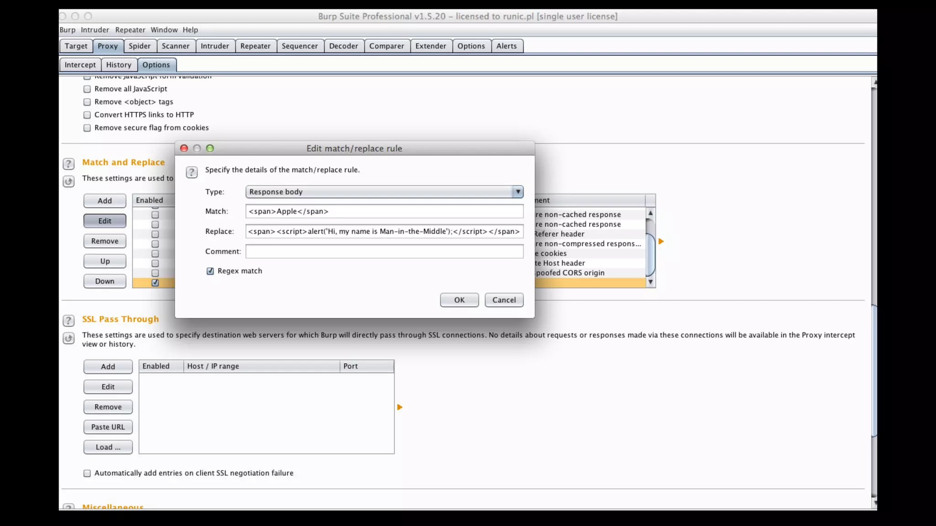Click orange arrow beside match/replace table
This screenshot has height=526, width=936.
click(x=661, y=241)
